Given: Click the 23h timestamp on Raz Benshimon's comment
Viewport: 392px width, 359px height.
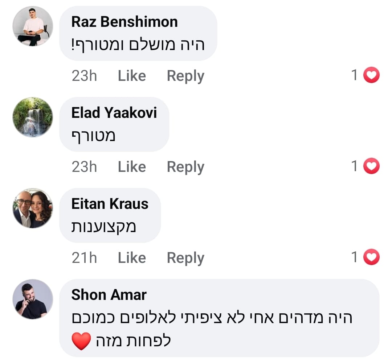Looking at the screenshot, I should pyautogui.click(x=84, y=76).
